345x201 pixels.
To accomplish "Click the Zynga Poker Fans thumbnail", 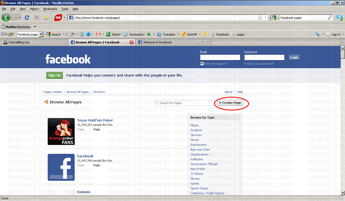I will (x=61, y=131).
